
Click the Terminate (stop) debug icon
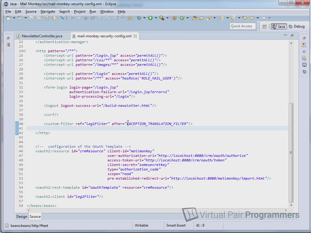[x=86, y=18]
